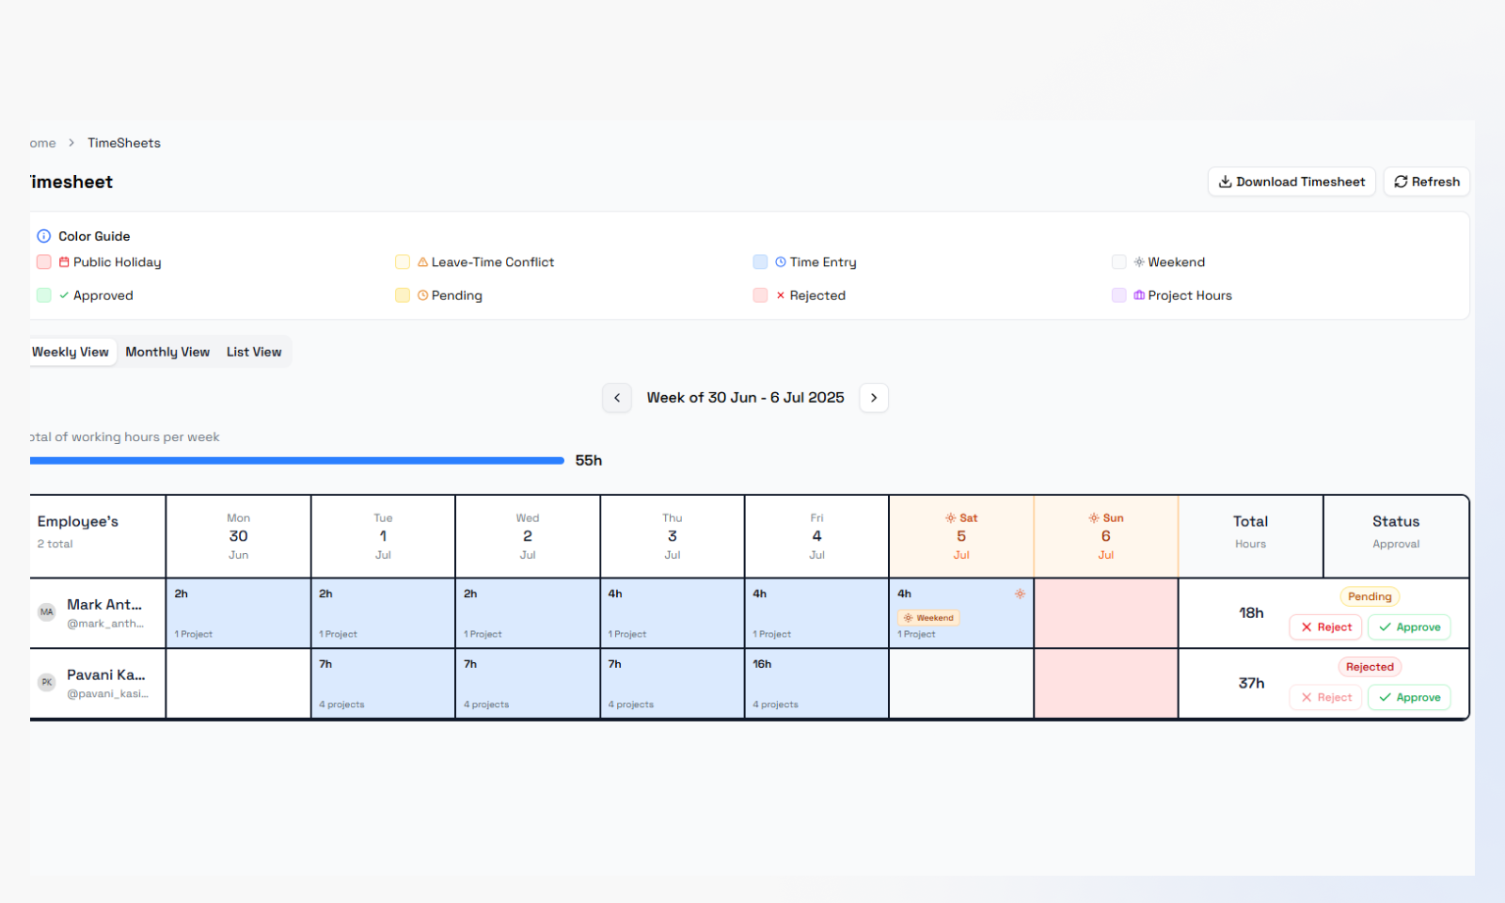Approve Mark Ant's timesheet
The image size is (1505, 903).
coord(1409,627)
